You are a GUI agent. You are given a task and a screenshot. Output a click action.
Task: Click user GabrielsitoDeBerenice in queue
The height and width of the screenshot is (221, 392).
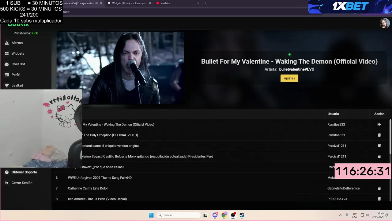(x=343, y=188)
